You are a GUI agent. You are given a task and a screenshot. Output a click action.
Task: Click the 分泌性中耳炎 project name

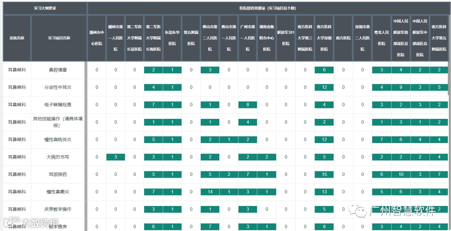click(58, 87)
